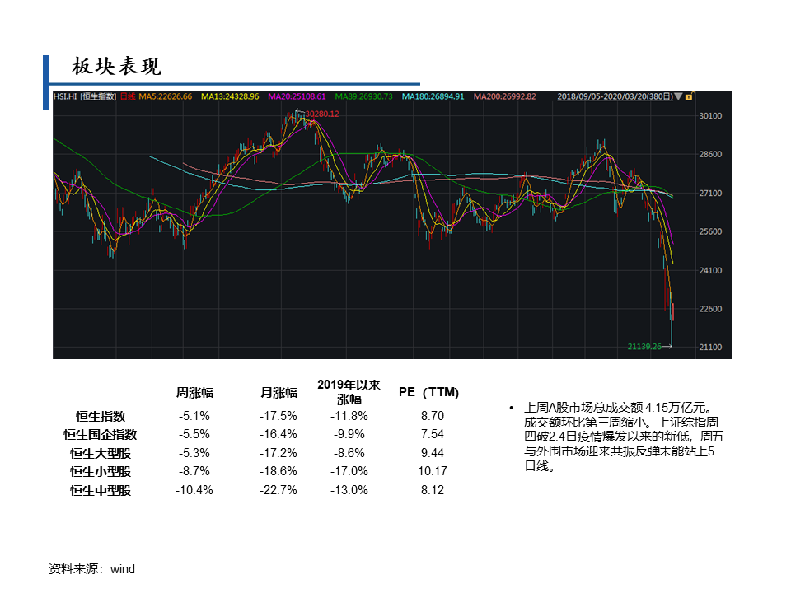Image resolution: width=791 pixels, height=593 pixels.
Task: Click the 28600 price axis label
Action: coord(710,154)
